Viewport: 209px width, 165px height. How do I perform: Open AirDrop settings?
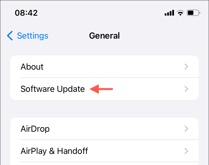coord(104,129)
